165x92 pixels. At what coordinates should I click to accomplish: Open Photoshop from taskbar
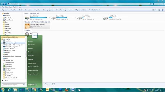(60, 90)
